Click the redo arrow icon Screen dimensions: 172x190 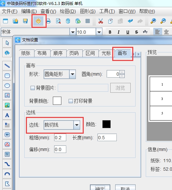[140, 21]
